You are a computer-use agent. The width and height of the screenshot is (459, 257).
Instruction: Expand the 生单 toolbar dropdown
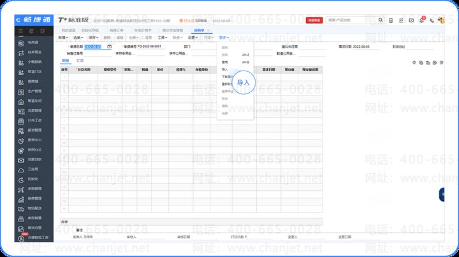134,38
